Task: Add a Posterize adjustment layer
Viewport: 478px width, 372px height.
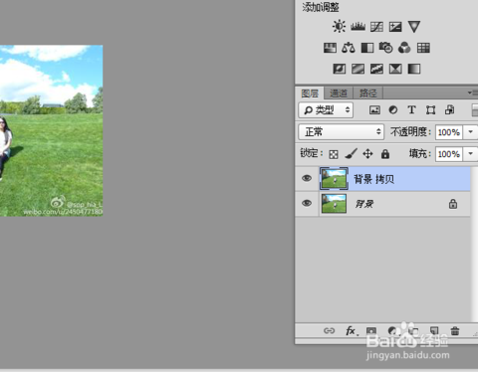Action: click(358, 69)
